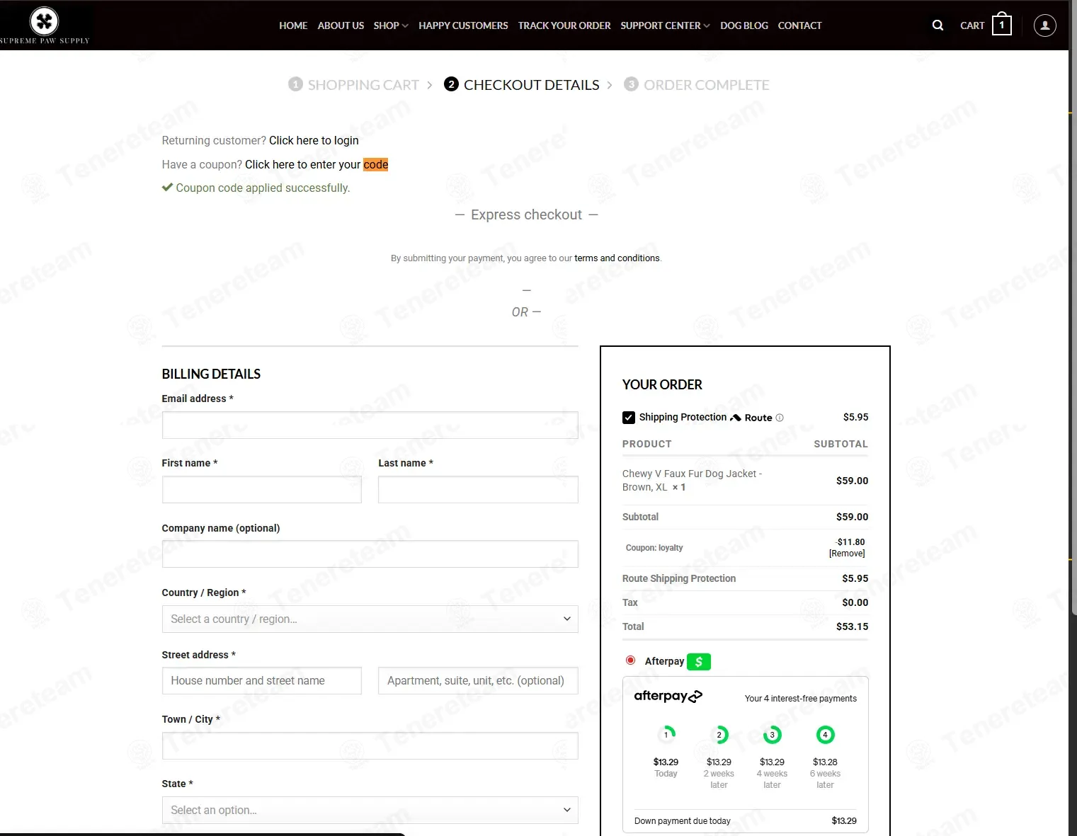Open the cart bag icon
1077x836 pixels.
tap(1001, 25)
